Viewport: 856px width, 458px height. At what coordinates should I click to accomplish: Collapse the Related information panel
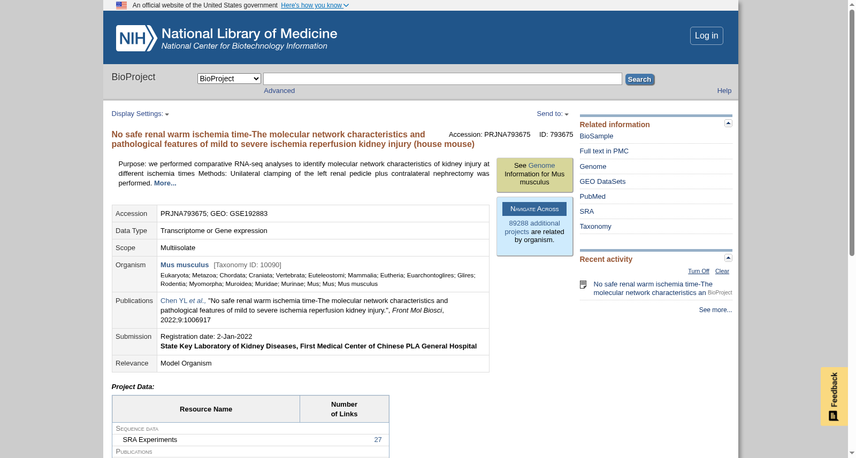point(728,123)
